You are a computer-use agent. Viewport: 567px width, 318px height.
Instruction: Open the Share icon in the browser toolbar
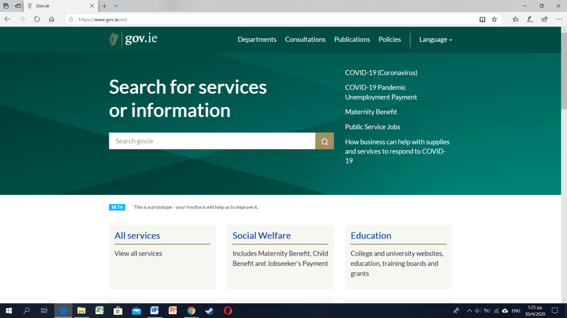pos(544,19)
